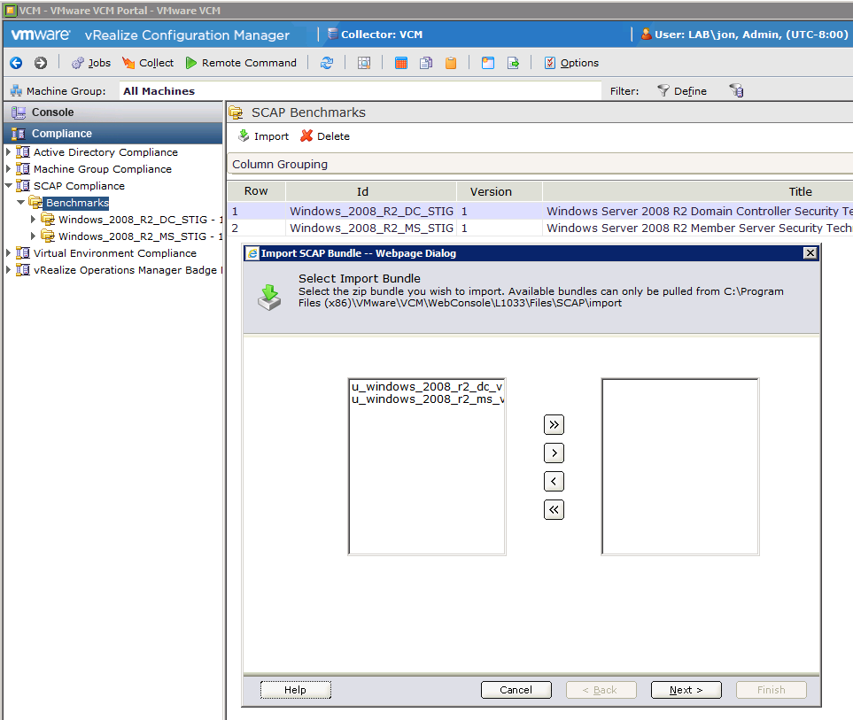Expand Machine Group Compliance node
The width and height of the screenshot is (853, 720).
click(8, 169)
